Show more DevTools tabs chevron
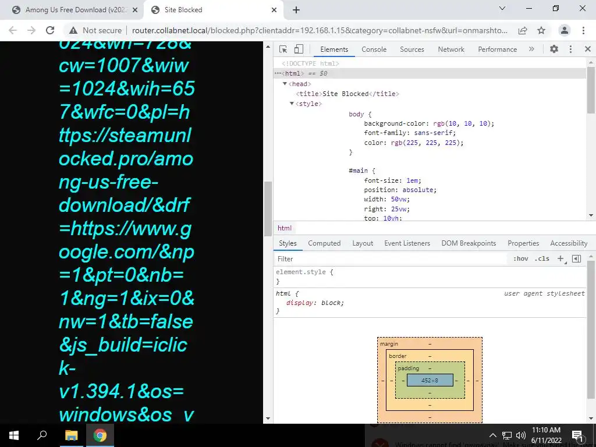 [531, 49]
